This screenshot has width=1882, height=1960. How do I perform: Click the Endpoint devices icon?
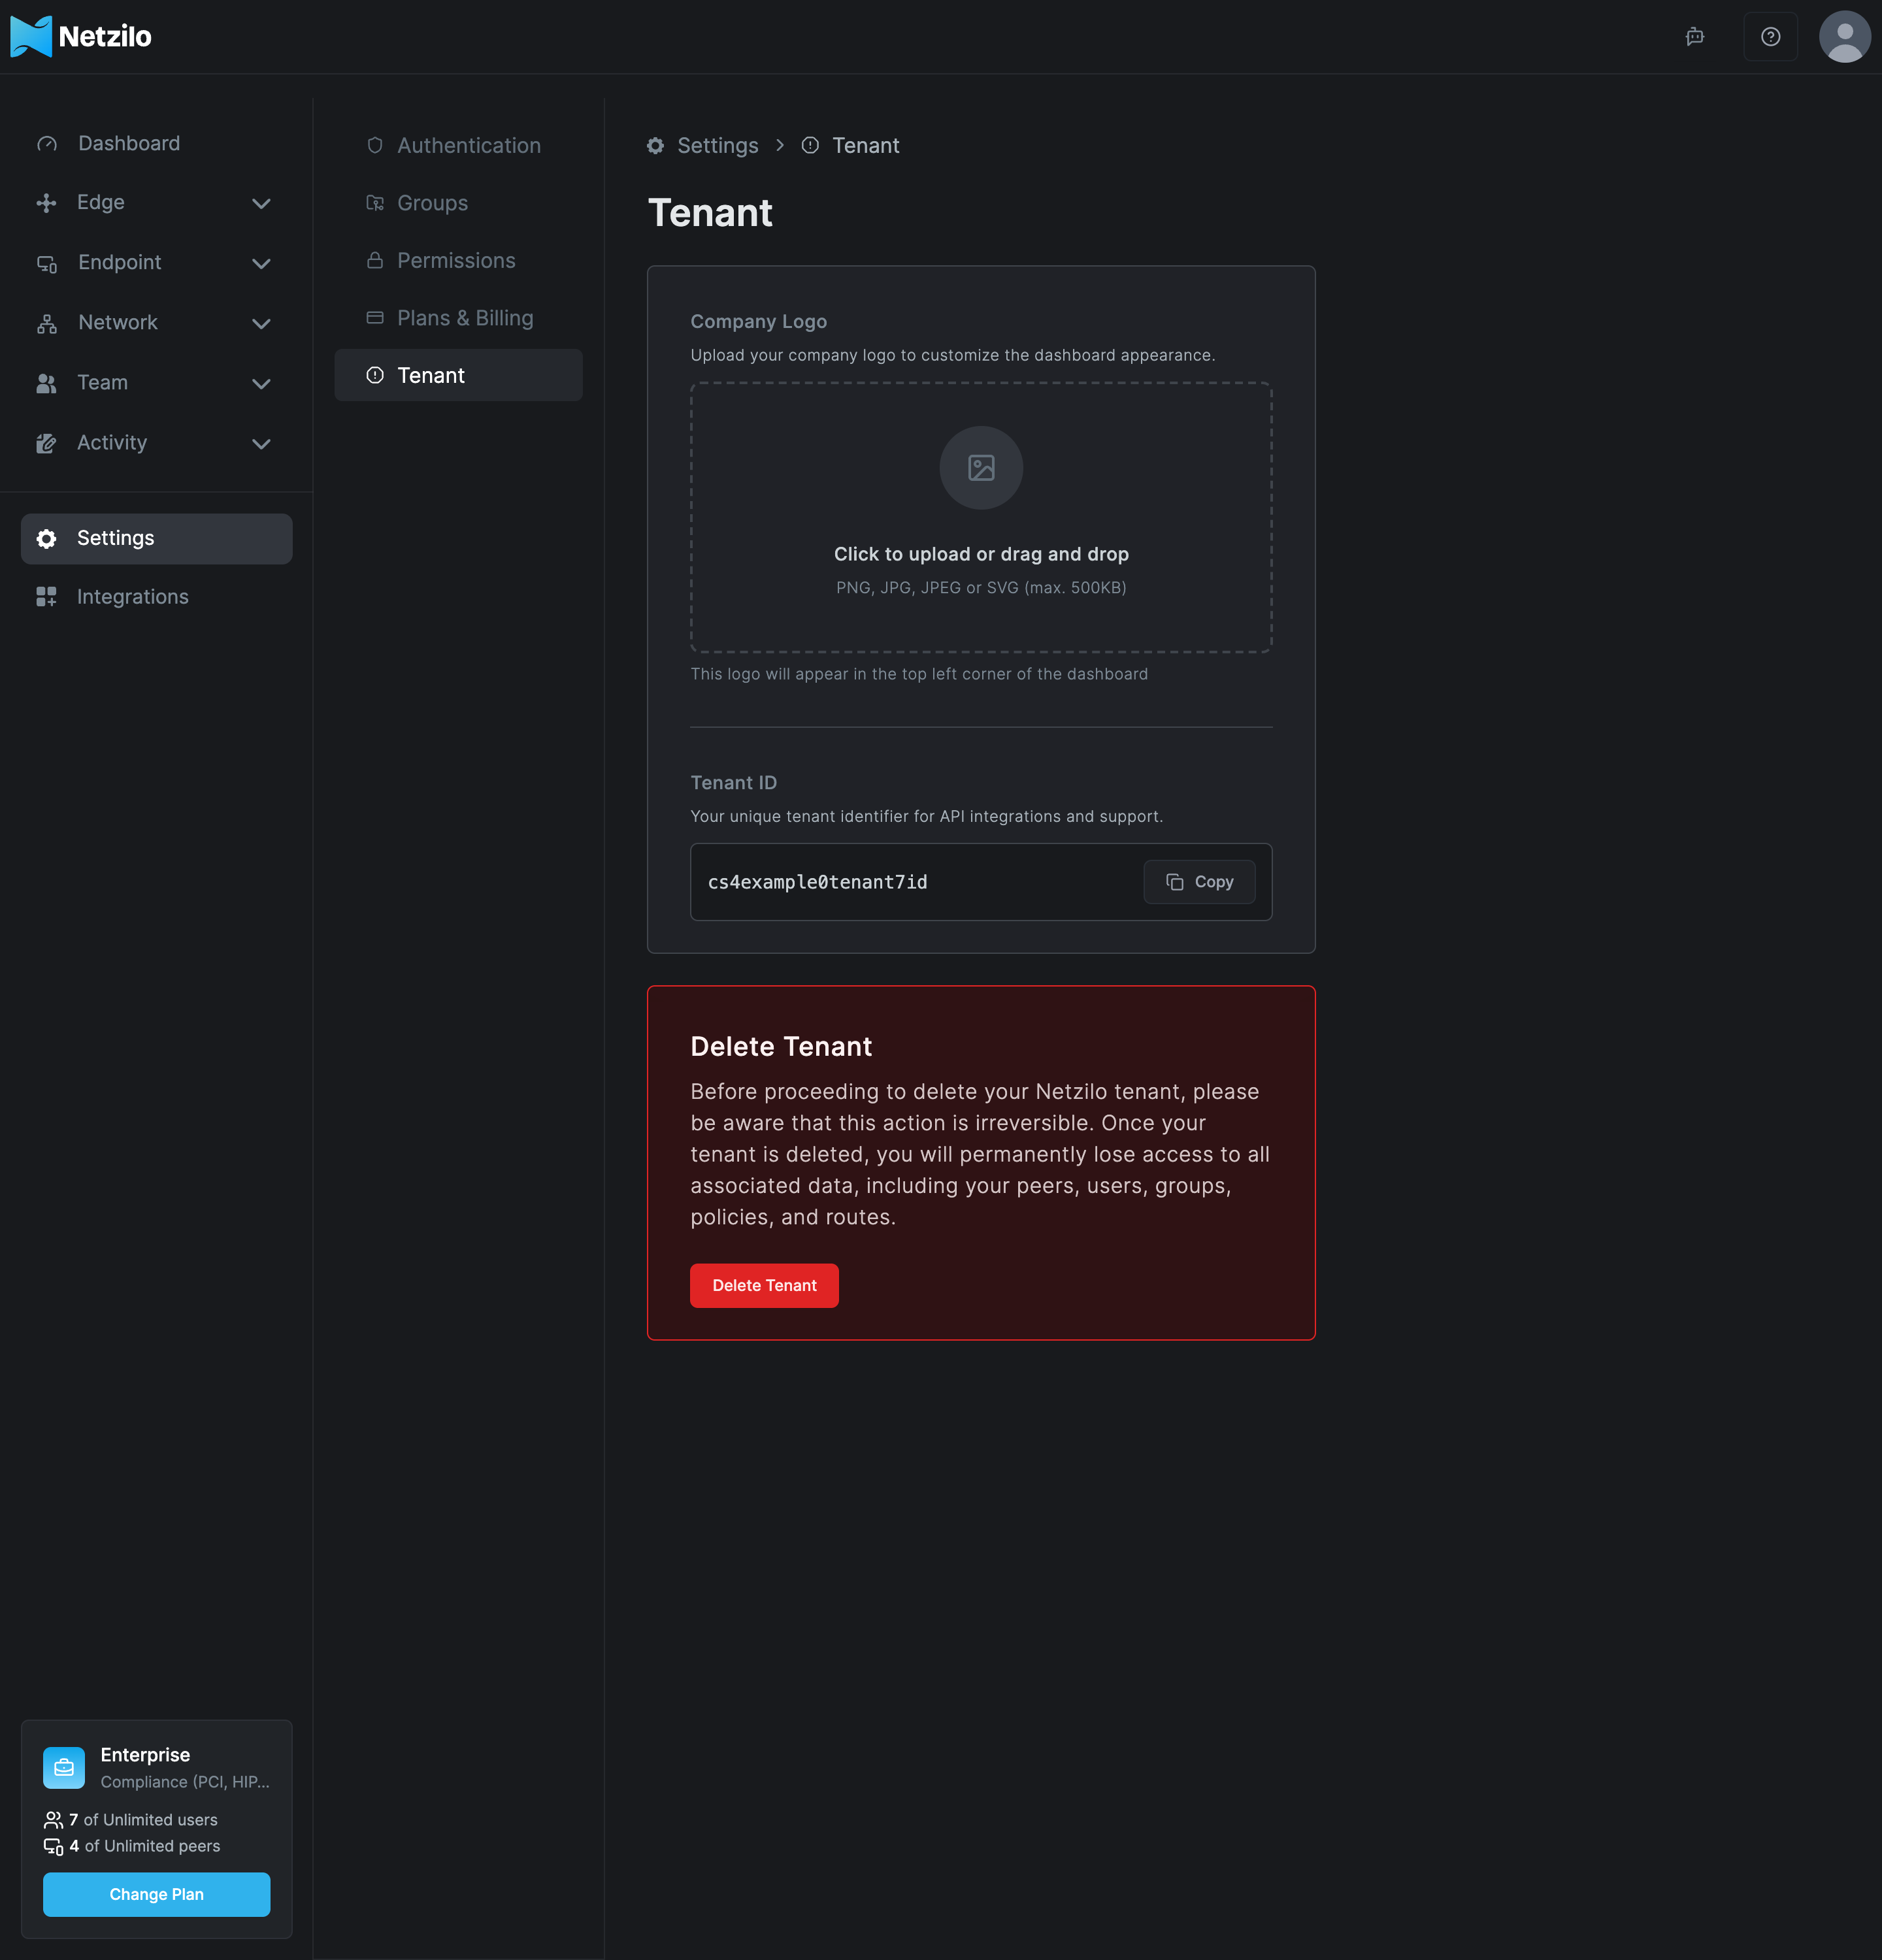[47, 263]
